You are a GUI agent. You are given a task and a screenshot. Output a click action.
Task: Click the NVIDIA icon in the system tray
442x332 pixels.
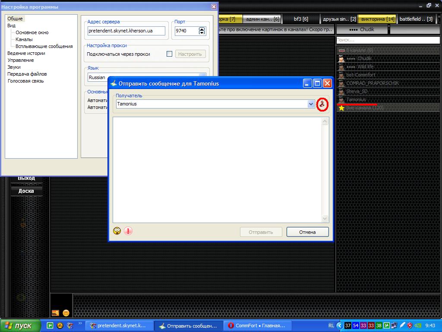(418, 326)
